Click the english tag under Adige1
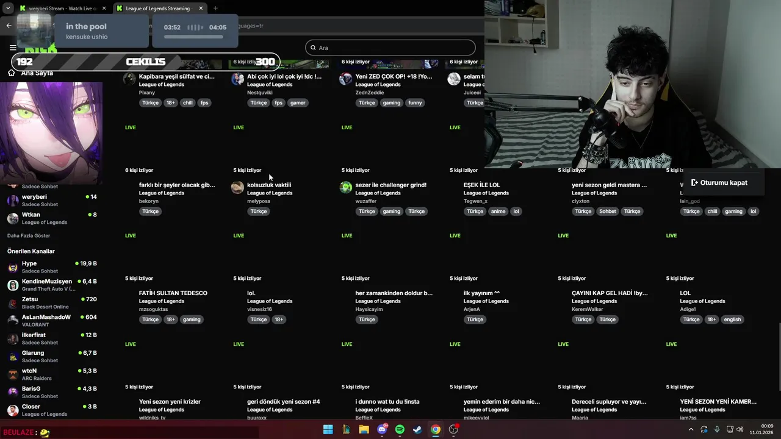 click(x=732, y=319)
